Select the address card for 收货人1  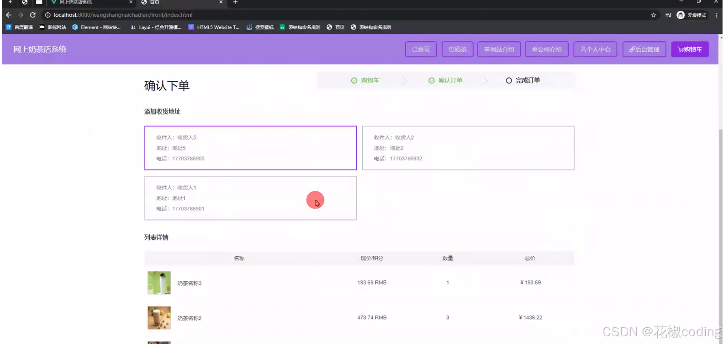(x=251, y=198)
